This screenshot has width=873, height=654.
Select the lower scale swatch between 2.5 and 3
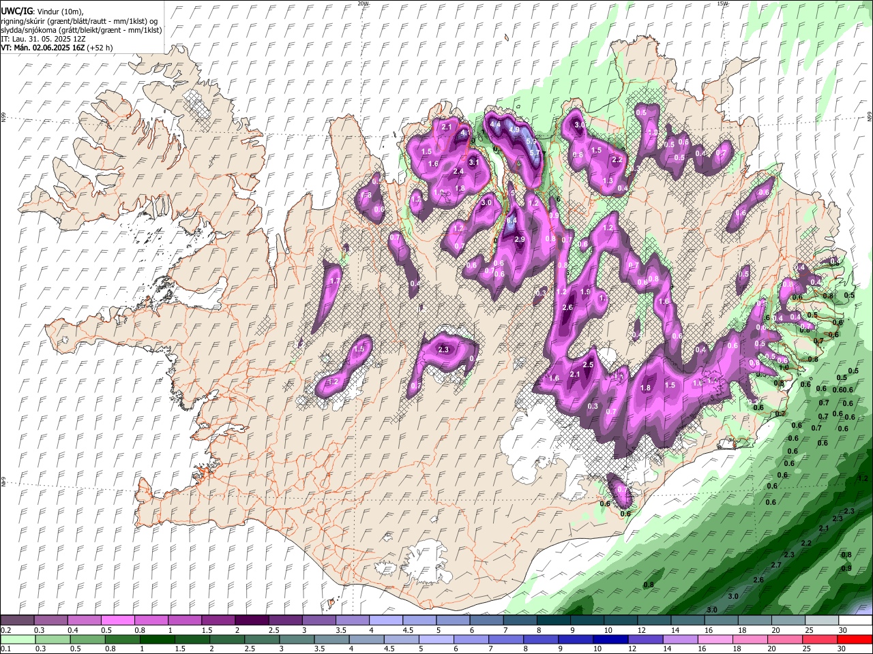(261, 640)
